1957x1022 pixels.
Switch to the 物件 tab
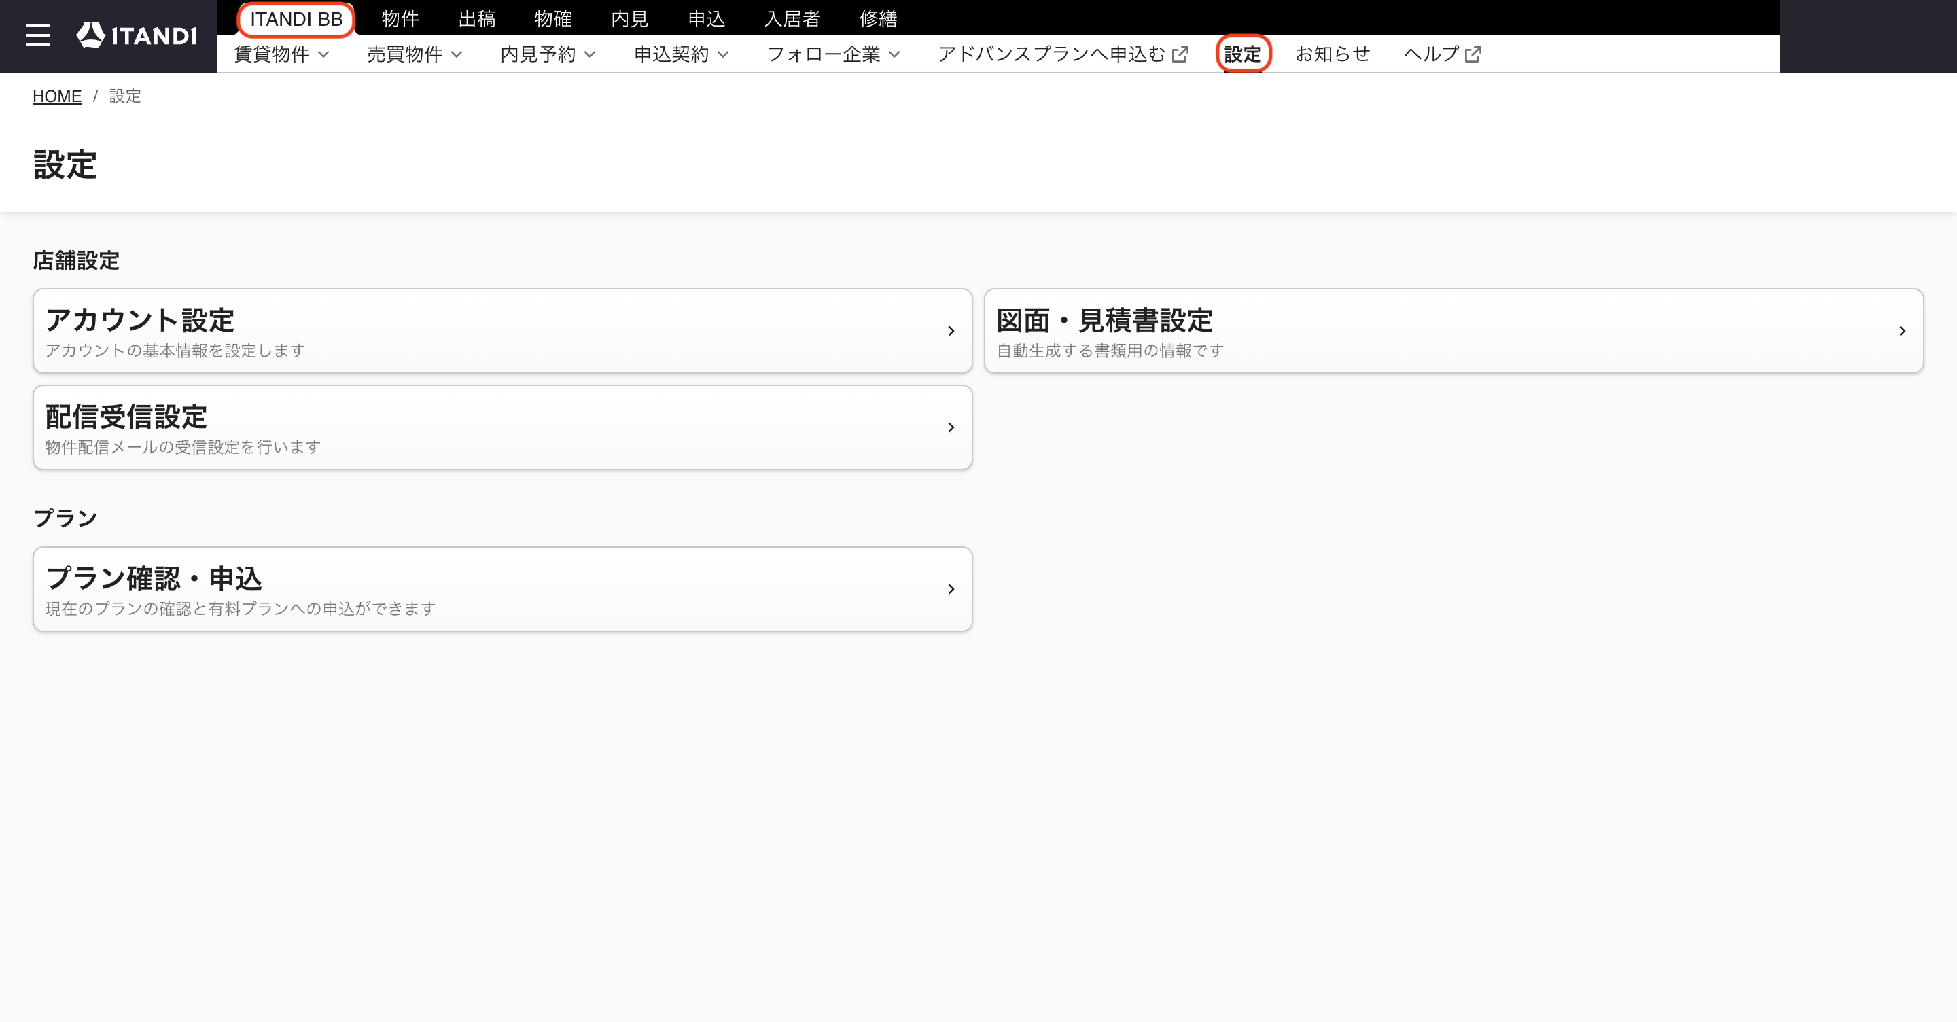tap(400, 19)
